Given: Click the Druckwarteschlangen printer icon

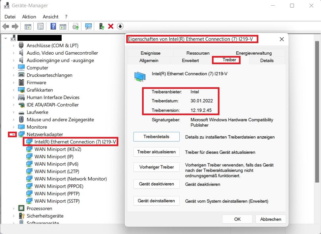Looking at the screenshot, I should pos(21,75).
